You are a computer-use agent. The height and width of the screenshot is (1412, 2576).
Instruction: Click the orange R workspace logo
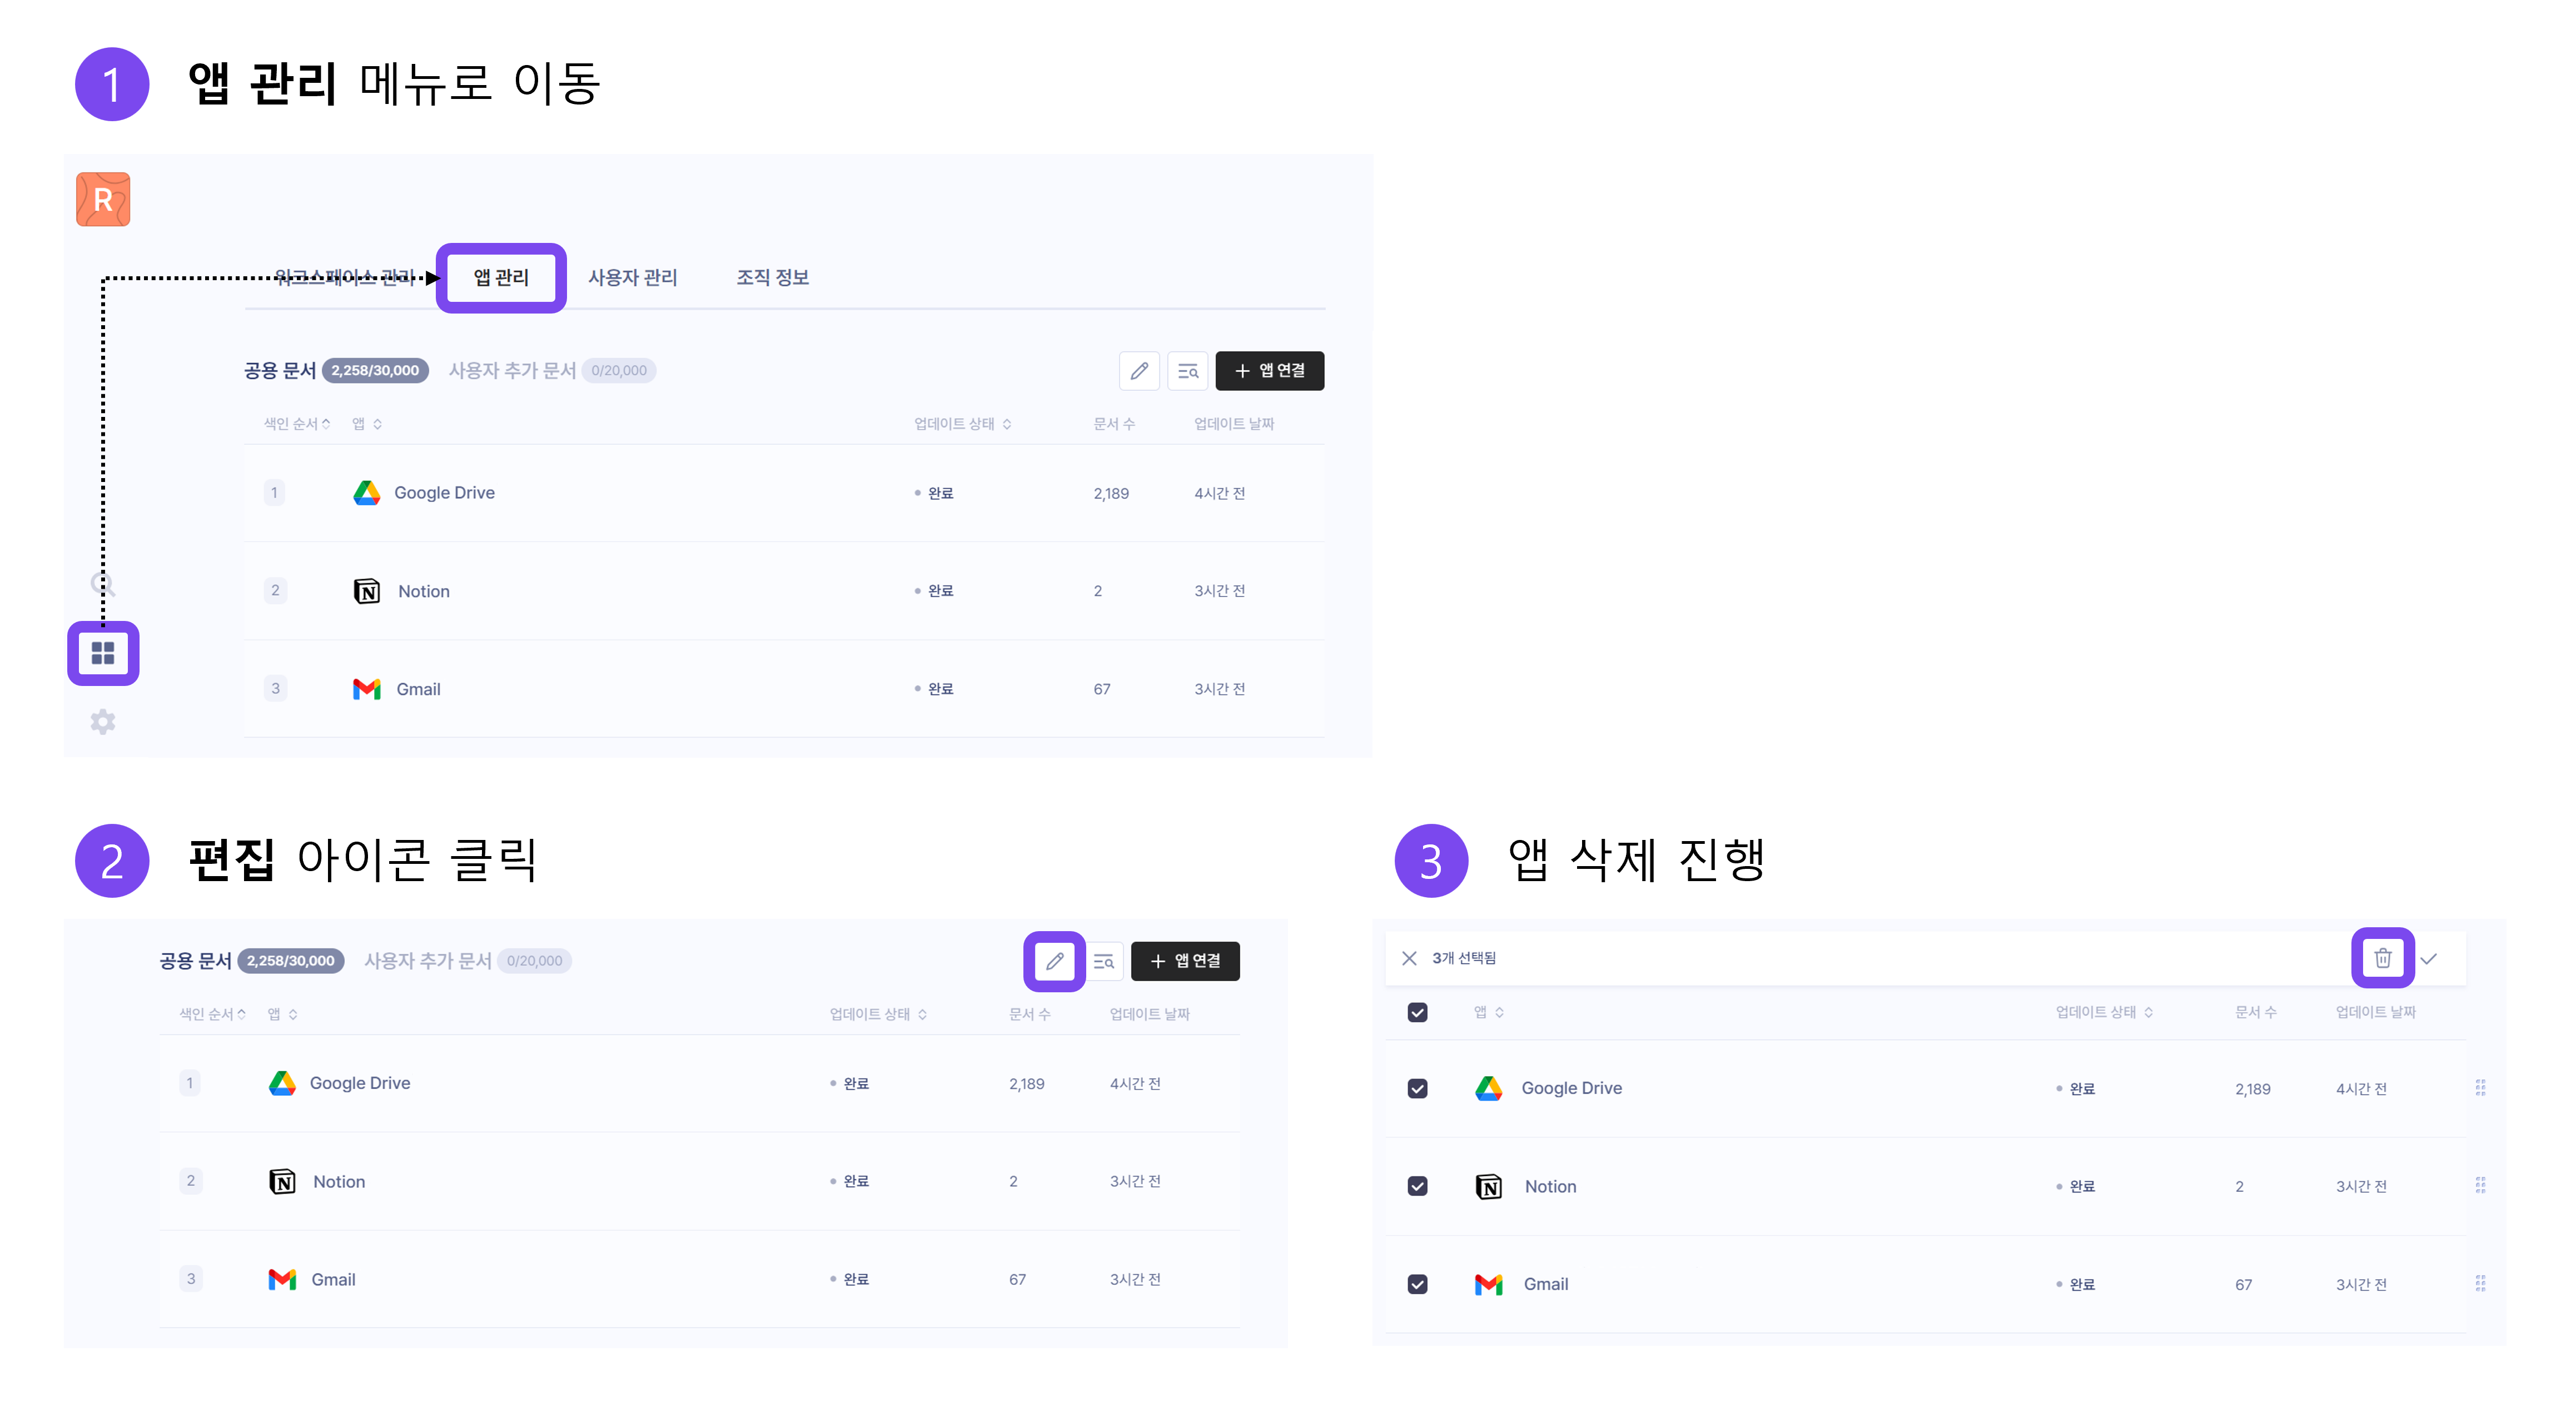103,200
